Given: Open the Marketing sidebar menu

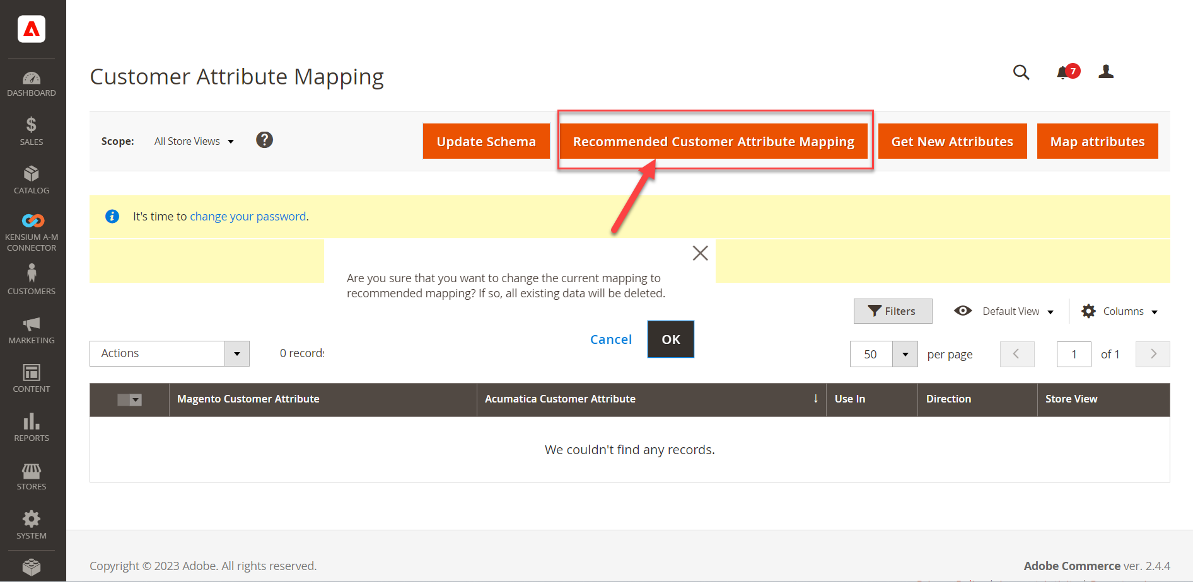Looking at the screenshot, I should (x=32, y=330).
